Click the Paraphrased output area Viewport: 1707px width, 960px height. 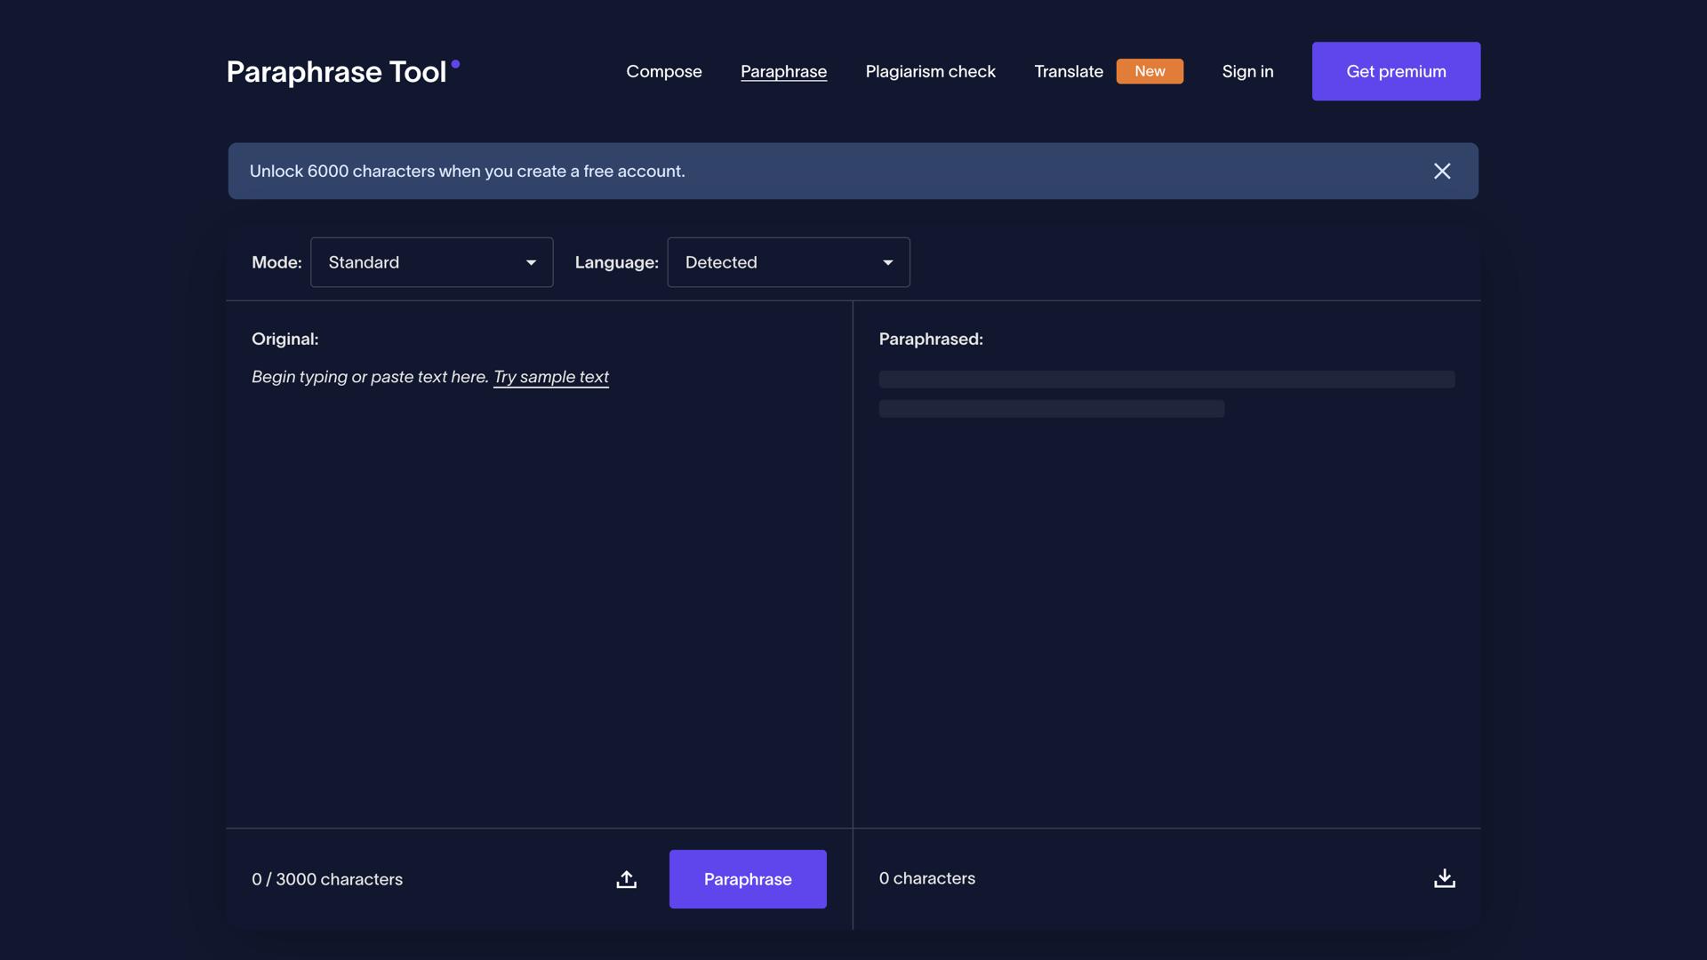[x=1166, y=587]
